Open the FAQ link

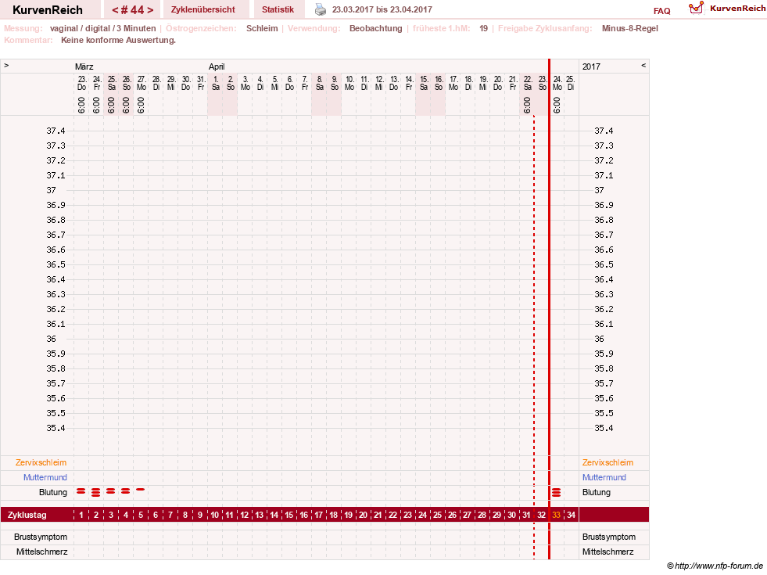pos(661,11)
